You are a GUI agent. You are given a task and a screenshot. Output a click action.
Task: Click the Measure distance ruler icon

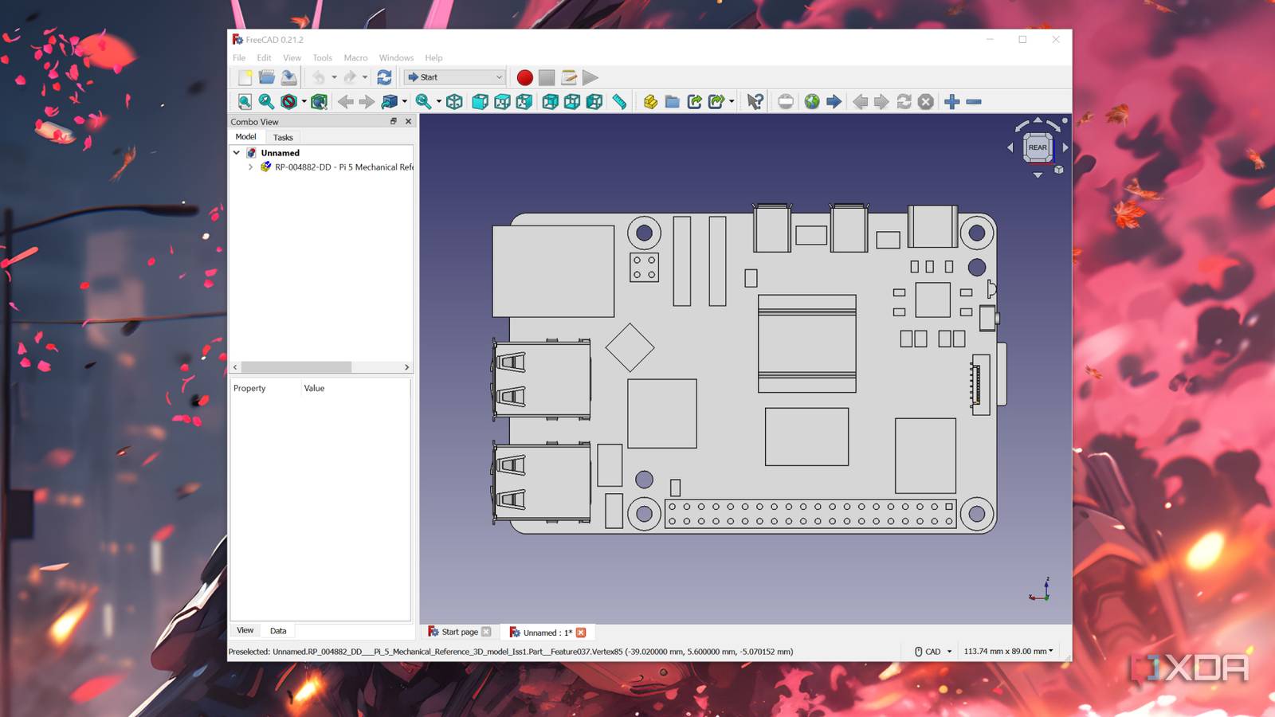(619, 102)
